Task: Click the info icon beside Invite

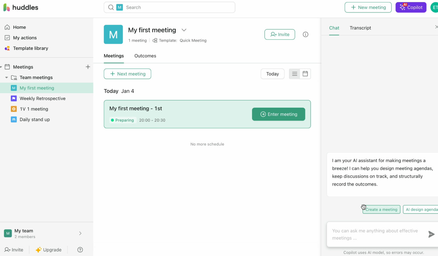Action: pyautogui.click(x=305, y=34)
